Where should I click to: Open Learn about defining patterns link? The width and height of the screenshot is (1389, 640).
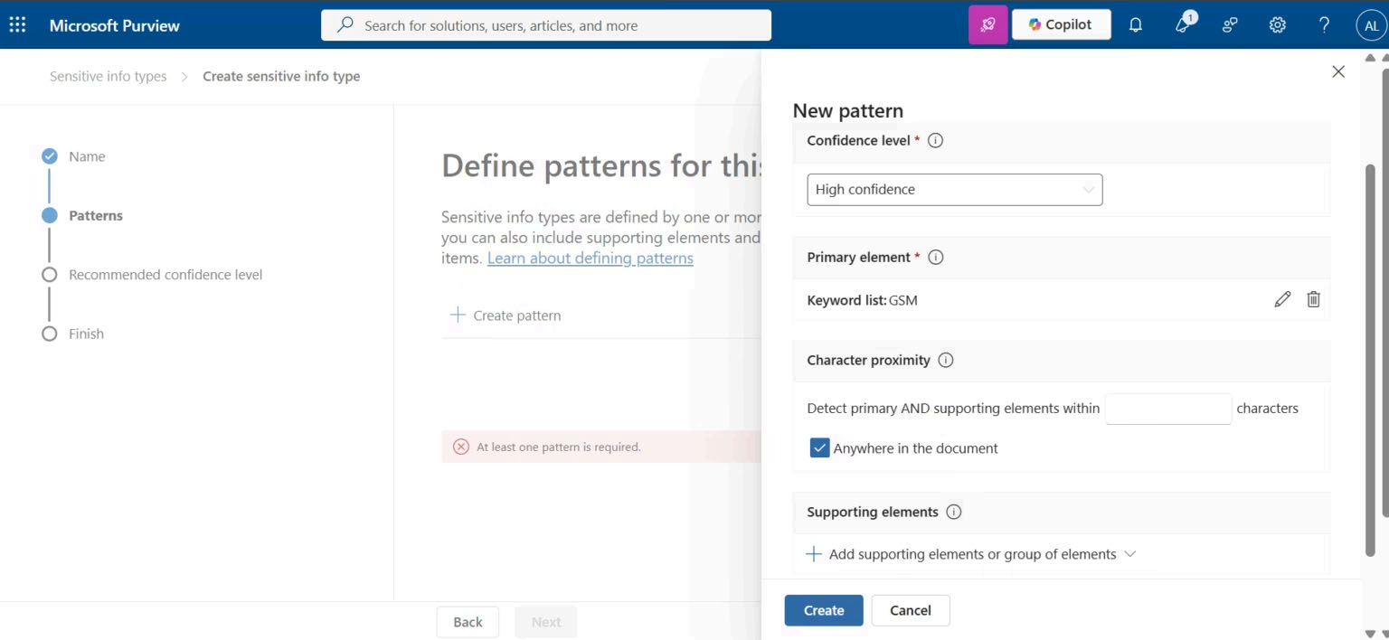591,258
